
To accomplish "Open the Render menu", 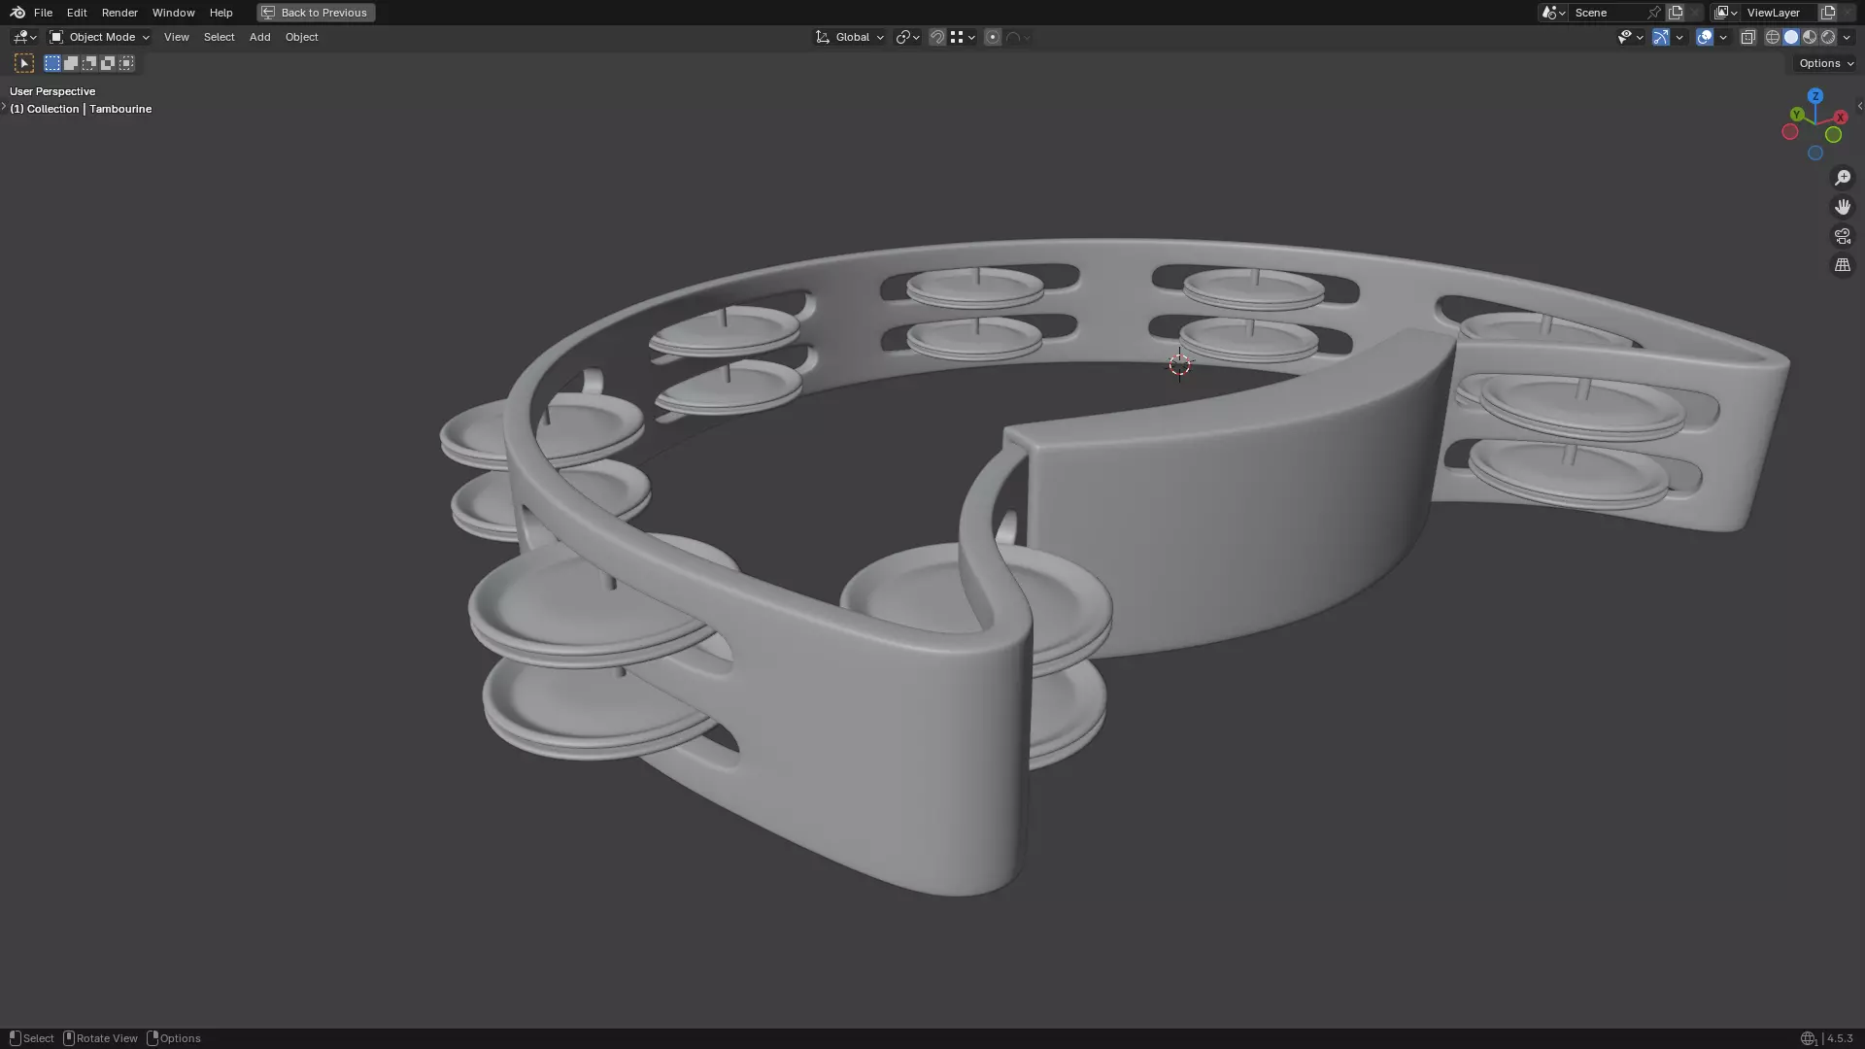I will coord(119,13).
